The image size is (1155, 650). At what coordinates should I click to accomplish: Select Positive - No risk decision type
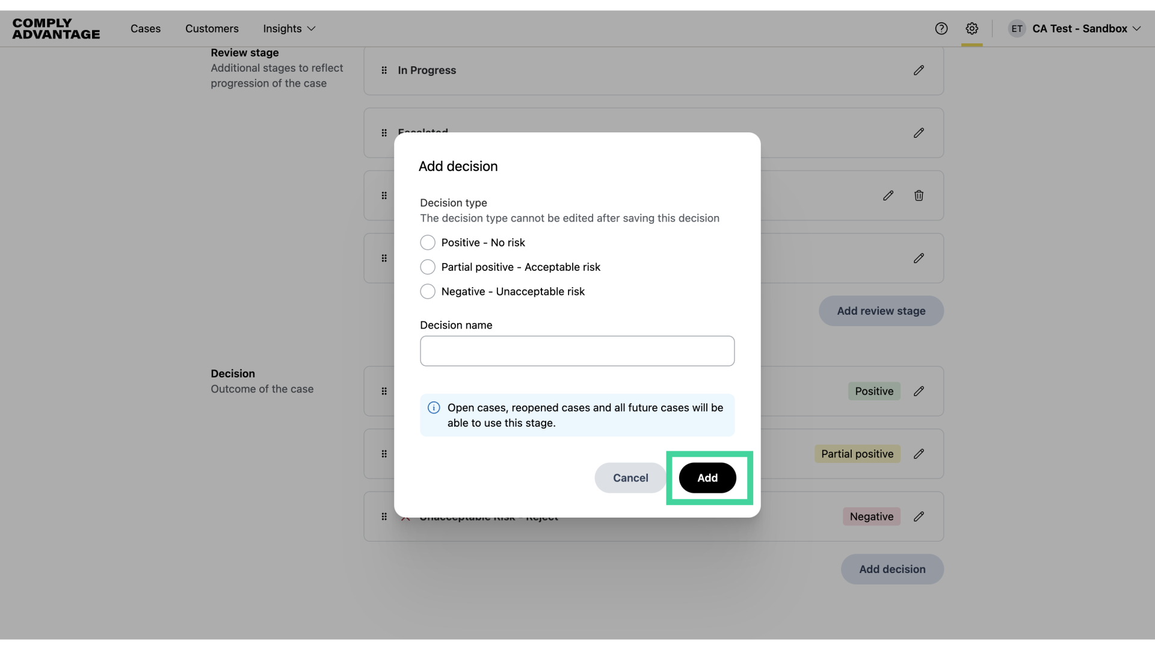(428, 243)
